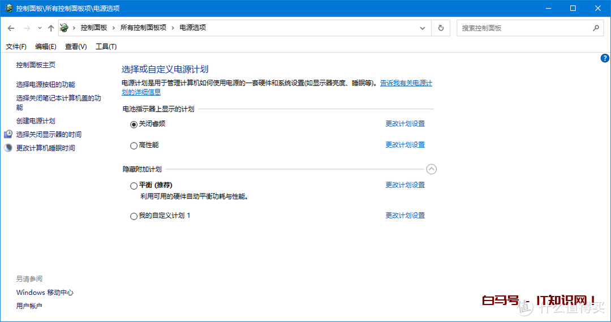Change plan settings for 高性能
611x322 pixels.
click(405, 145)
